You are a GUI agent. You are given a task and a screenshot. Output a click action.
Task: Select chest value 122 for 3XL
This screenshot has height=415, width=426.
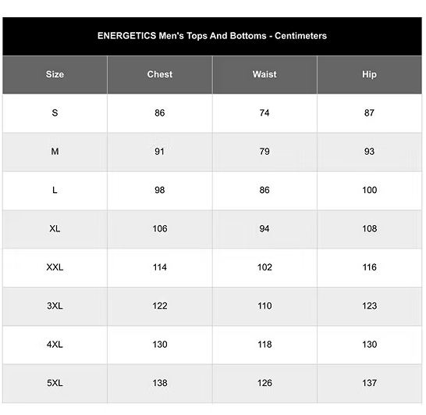(160, 306)
